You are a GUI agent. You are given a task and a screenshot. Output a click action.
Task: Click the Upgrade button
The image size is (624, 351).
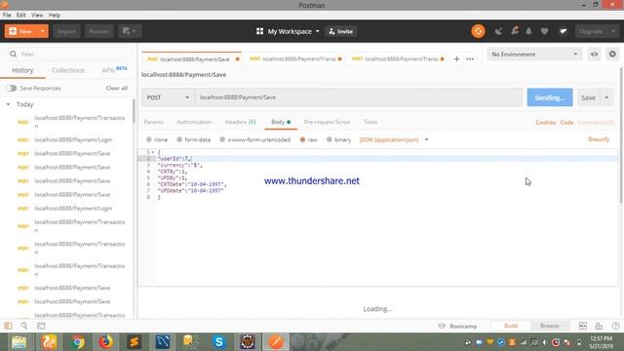[x=591, y=31]
